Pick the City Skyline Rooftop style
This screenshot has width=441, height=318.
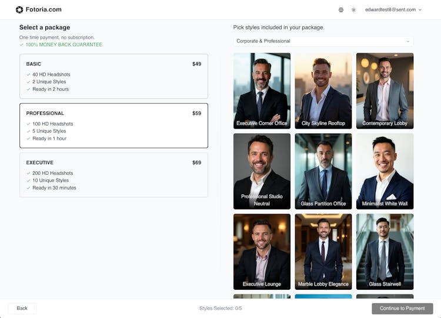coord(323,90)
